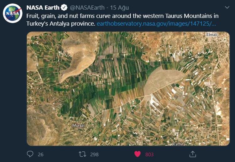This screenshot has width=235, height=162.
Task: Enlarge the satellite farmland photo
Action: (128, 89)
